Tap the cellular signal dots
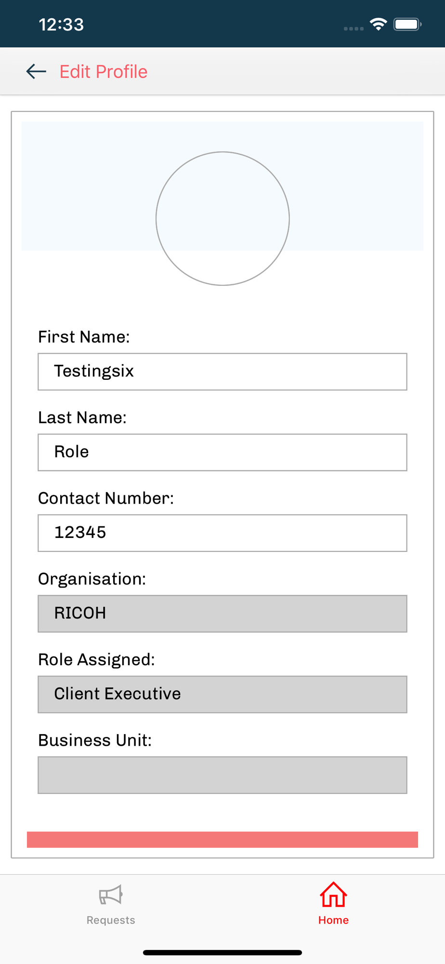This screenshot has height=964, width=445. click(353, 28)
